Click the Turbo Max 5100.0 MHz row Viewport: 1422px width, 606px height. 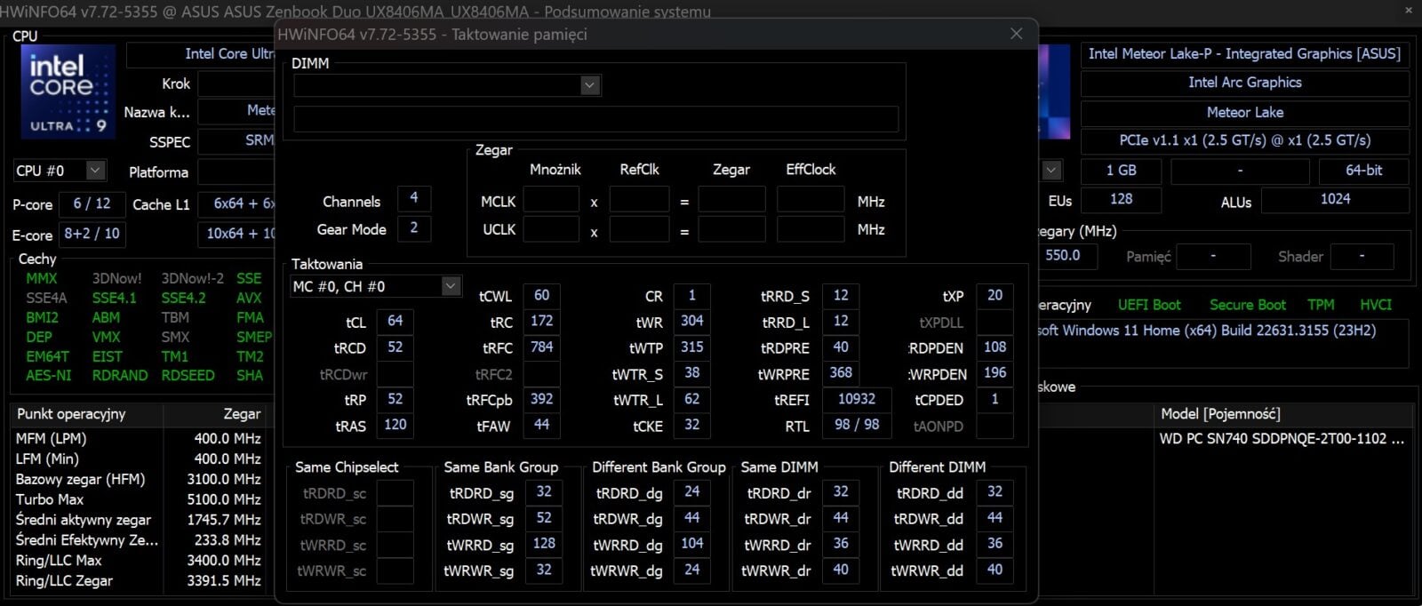pyautogui.click(x=138, y=499)
